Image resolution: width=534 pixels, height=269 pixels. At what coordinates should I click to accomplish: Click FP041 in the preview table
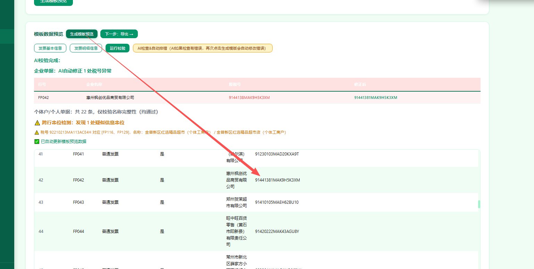point(78,154)
